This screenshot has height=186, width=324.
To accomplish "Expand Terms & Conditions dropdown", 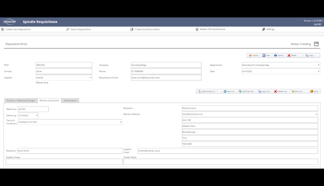I will [x=121, y=122].
